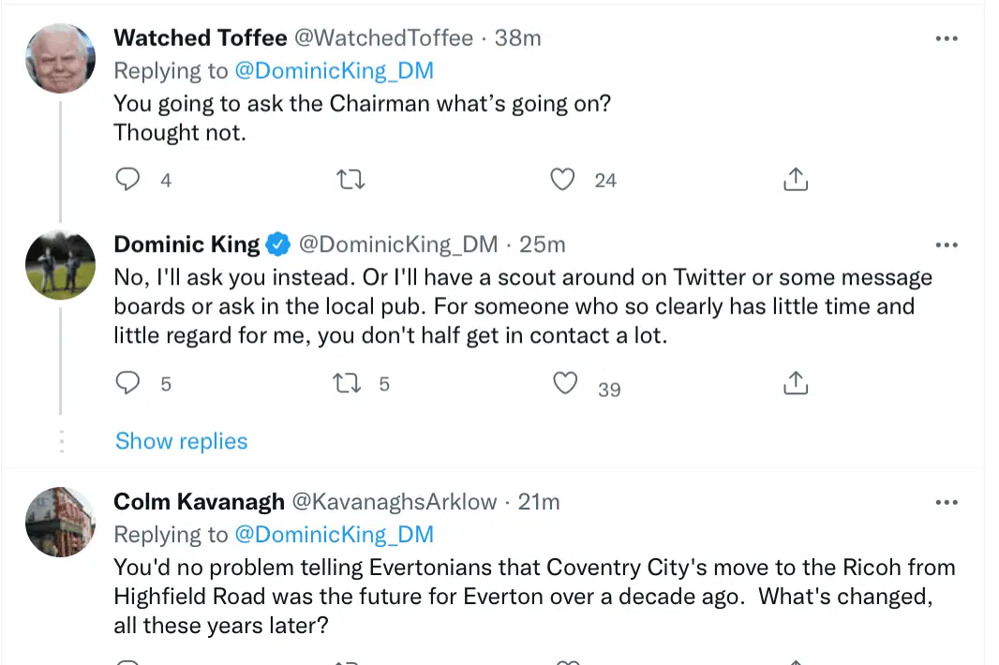Open Dominic King's avatar
999x665 pixels.
[60, 264]
